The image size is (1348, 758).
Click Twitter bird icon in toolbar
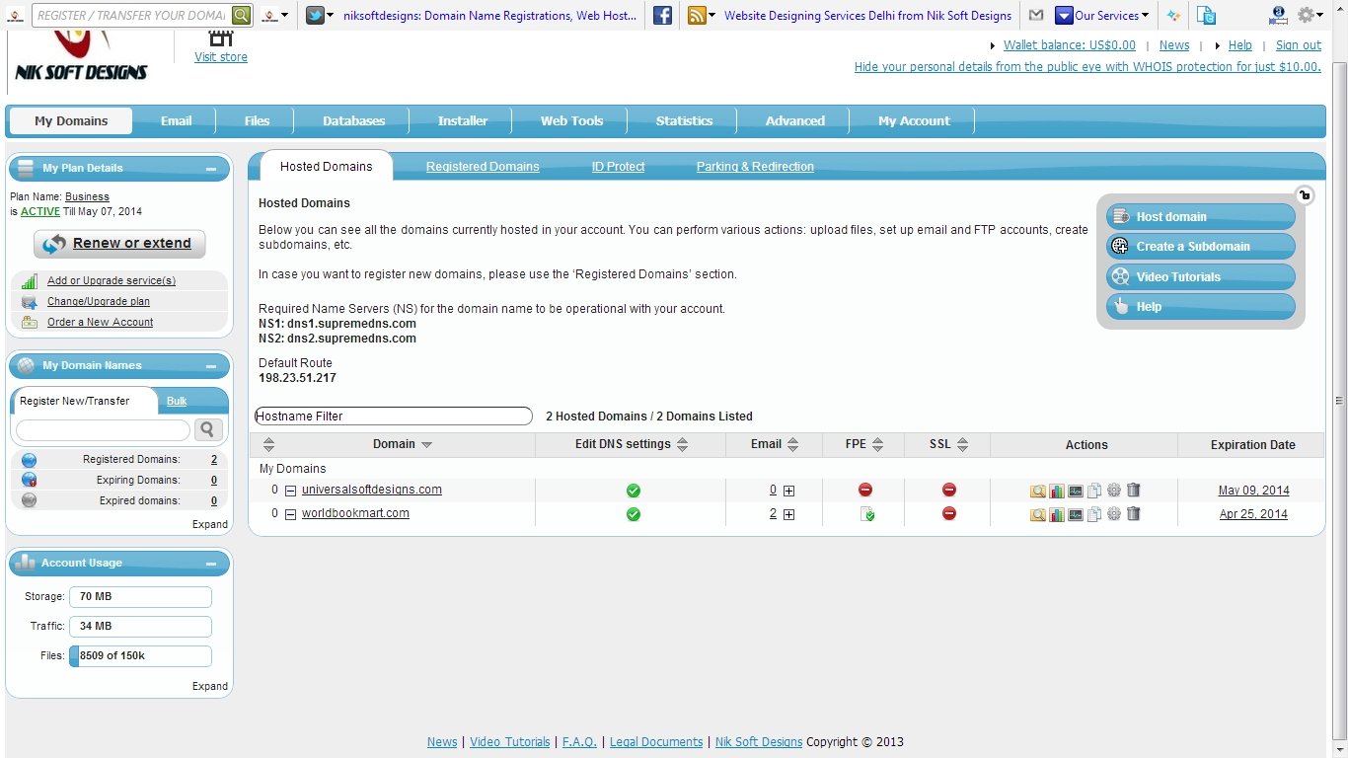point(315,15)
